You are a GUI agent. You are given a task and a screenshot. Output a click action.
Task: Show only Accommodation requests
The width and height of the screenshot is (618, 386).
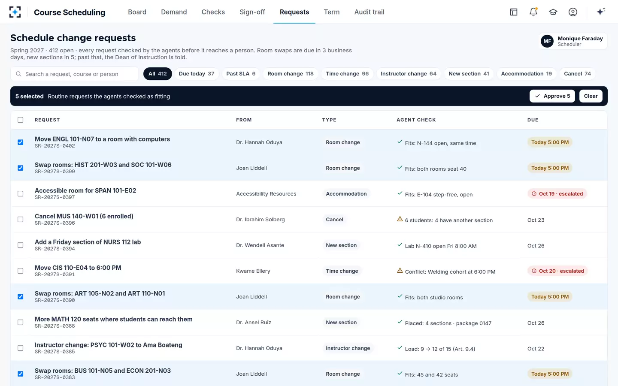(527, 74)
